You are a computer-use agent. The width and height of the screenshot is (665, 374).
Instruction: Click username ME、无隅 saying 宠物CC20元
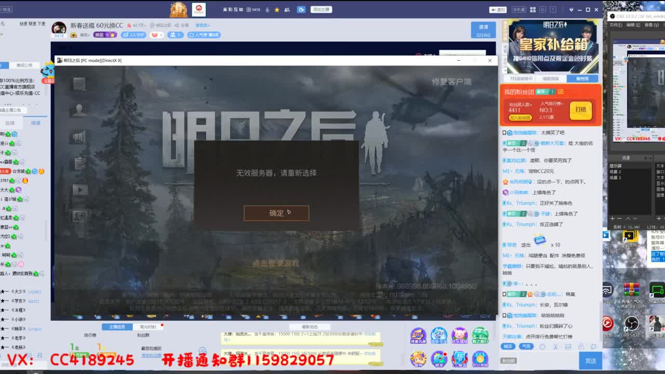click(x=513, y=171)
